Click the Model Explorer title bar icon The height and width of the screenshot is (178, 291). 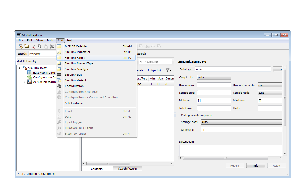[19, 35]
